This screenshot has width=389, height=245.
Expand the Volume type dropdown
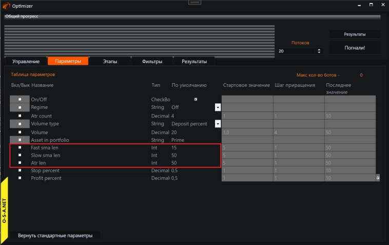(x=218, y=124)
